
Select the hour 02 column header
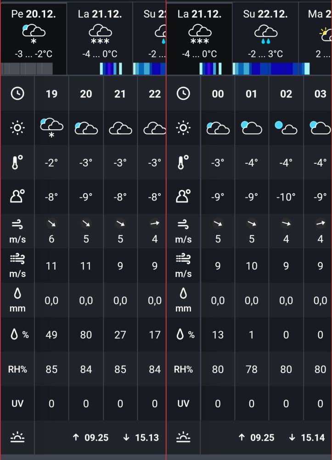[286, 93]
